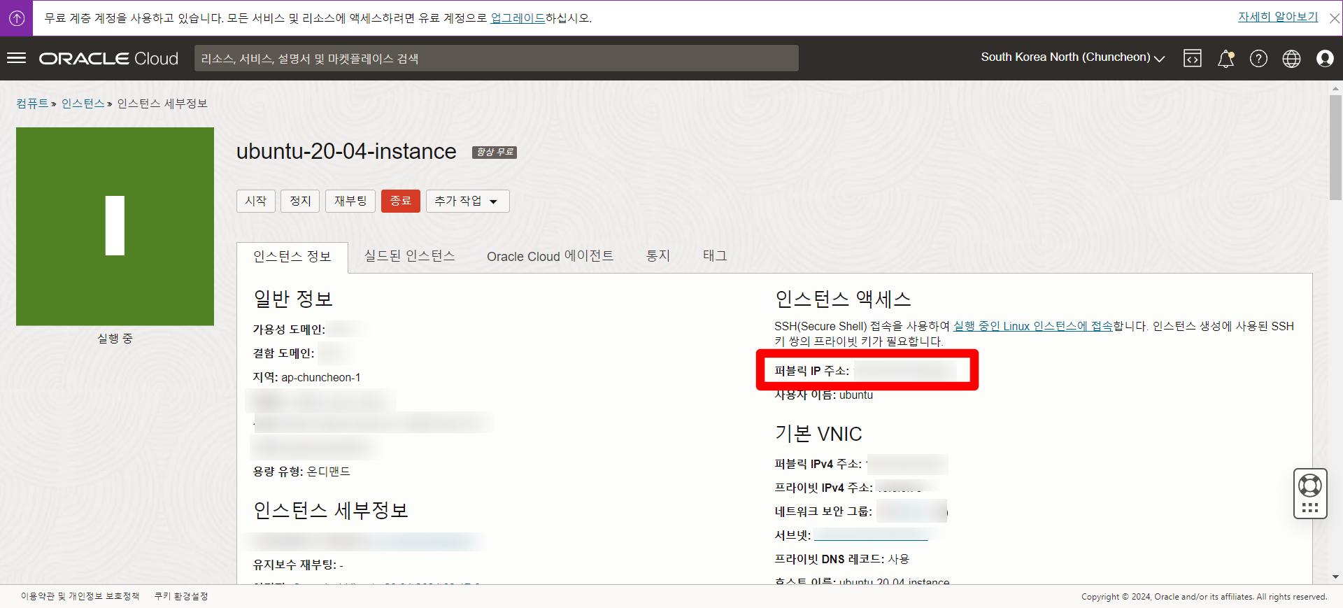The width and height of the screenshot is (1343, 608).
Task: Open Cloud Shell developer tools icon
Action: click(1193, 58)
